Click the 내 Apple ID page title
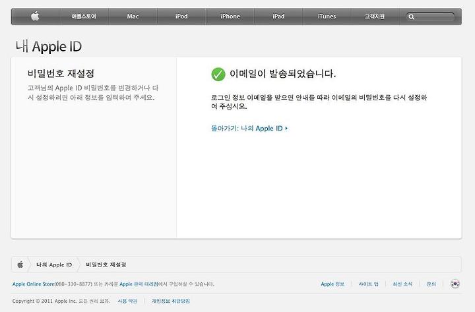The image size is (475, 312). [49, 47]
